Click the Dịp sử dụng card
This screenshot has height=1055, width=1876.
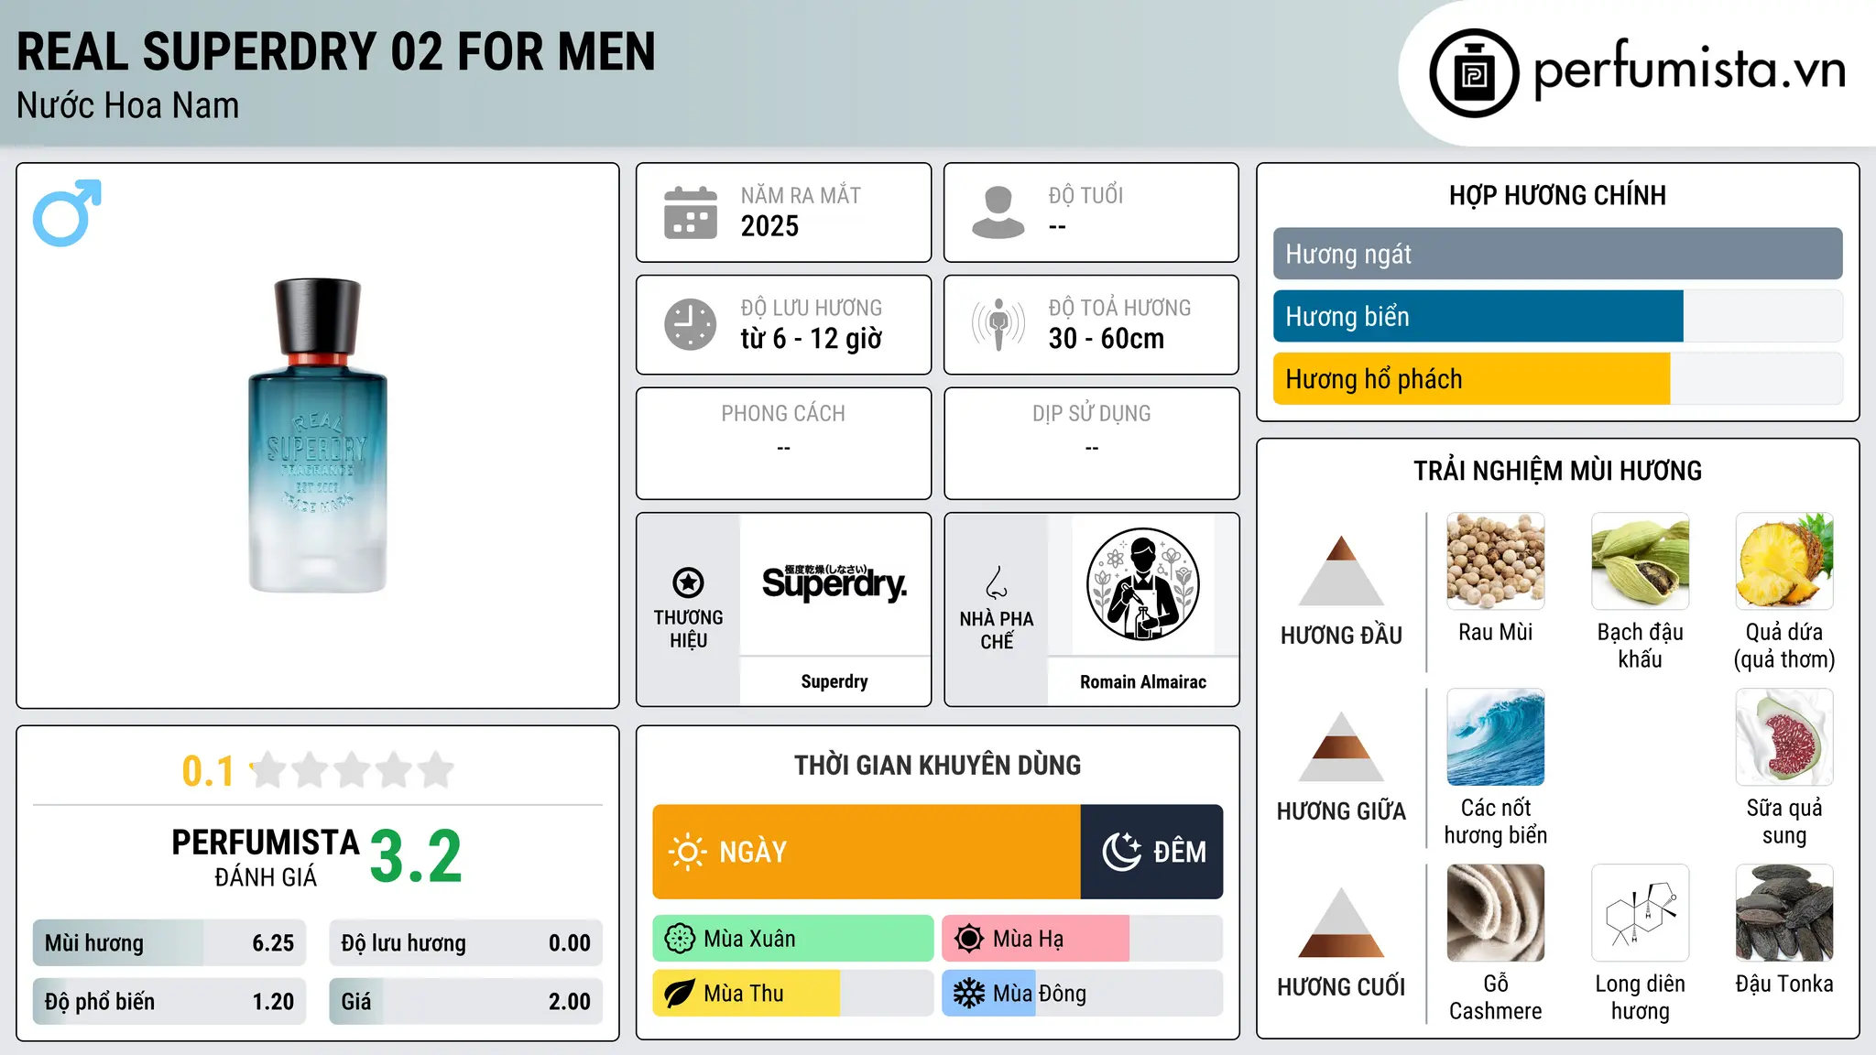(1091, 443)
